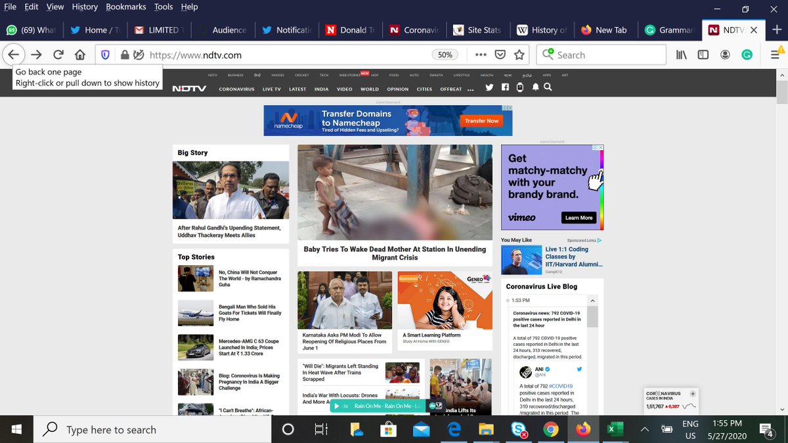This screenshot has height=443, width=788.
Task: Save page to Pocket icon
Action: (x=500, y=55)
